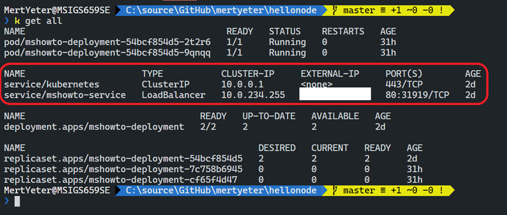Click the EXTERNAL-IP column header
The height and width of the screenshot is (215, 507).
point(330,74)
